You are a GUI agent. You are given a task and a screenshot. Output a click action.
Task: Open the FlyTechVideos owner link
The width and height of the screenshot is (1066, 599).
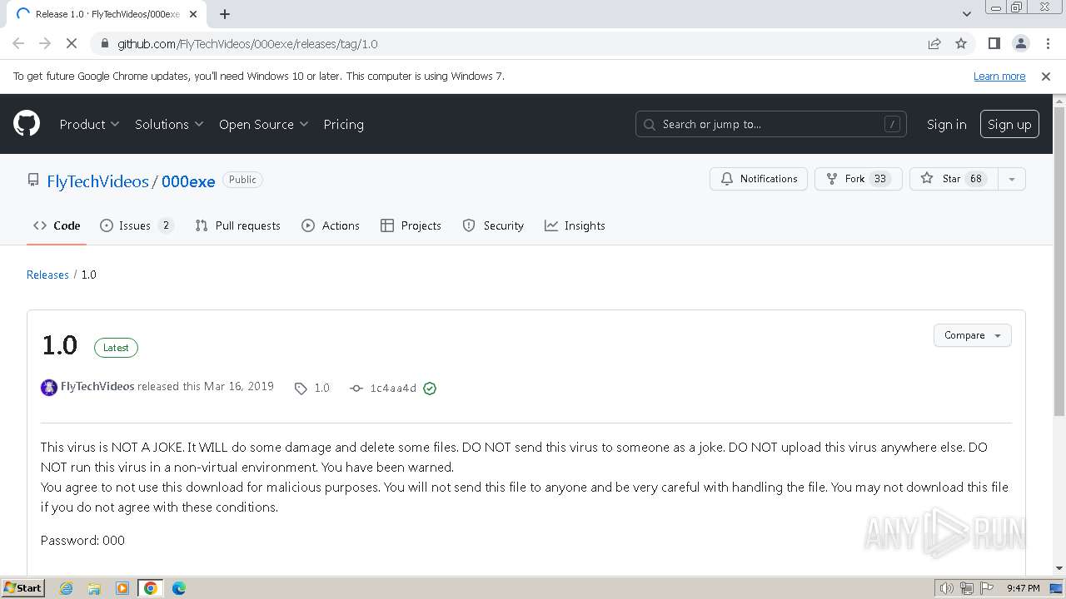pos(97,181)
